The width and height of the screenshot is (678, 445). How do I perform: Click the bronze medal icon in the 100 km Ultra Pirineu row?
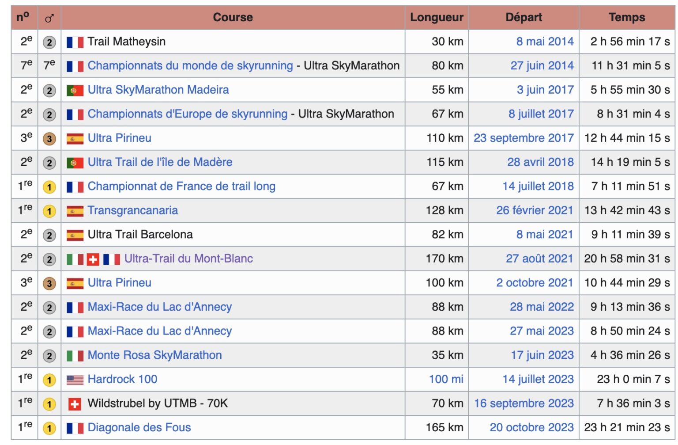[49, 283]
